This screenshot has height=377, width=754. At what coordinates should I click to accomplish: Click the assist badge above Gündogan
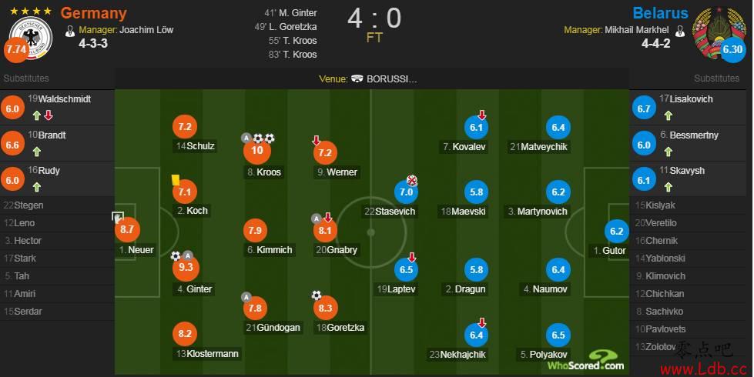[x=246, y=297]
